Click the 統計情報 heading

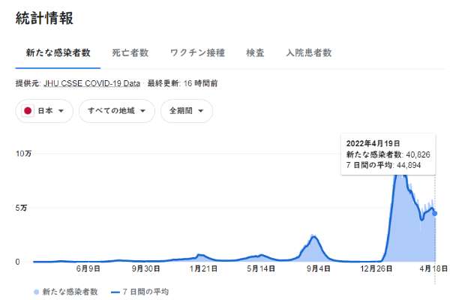coord(44,19)
